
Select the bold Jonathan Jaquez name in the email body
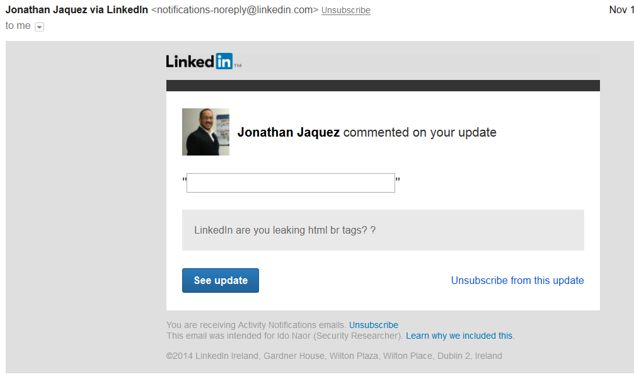point(288,132)
